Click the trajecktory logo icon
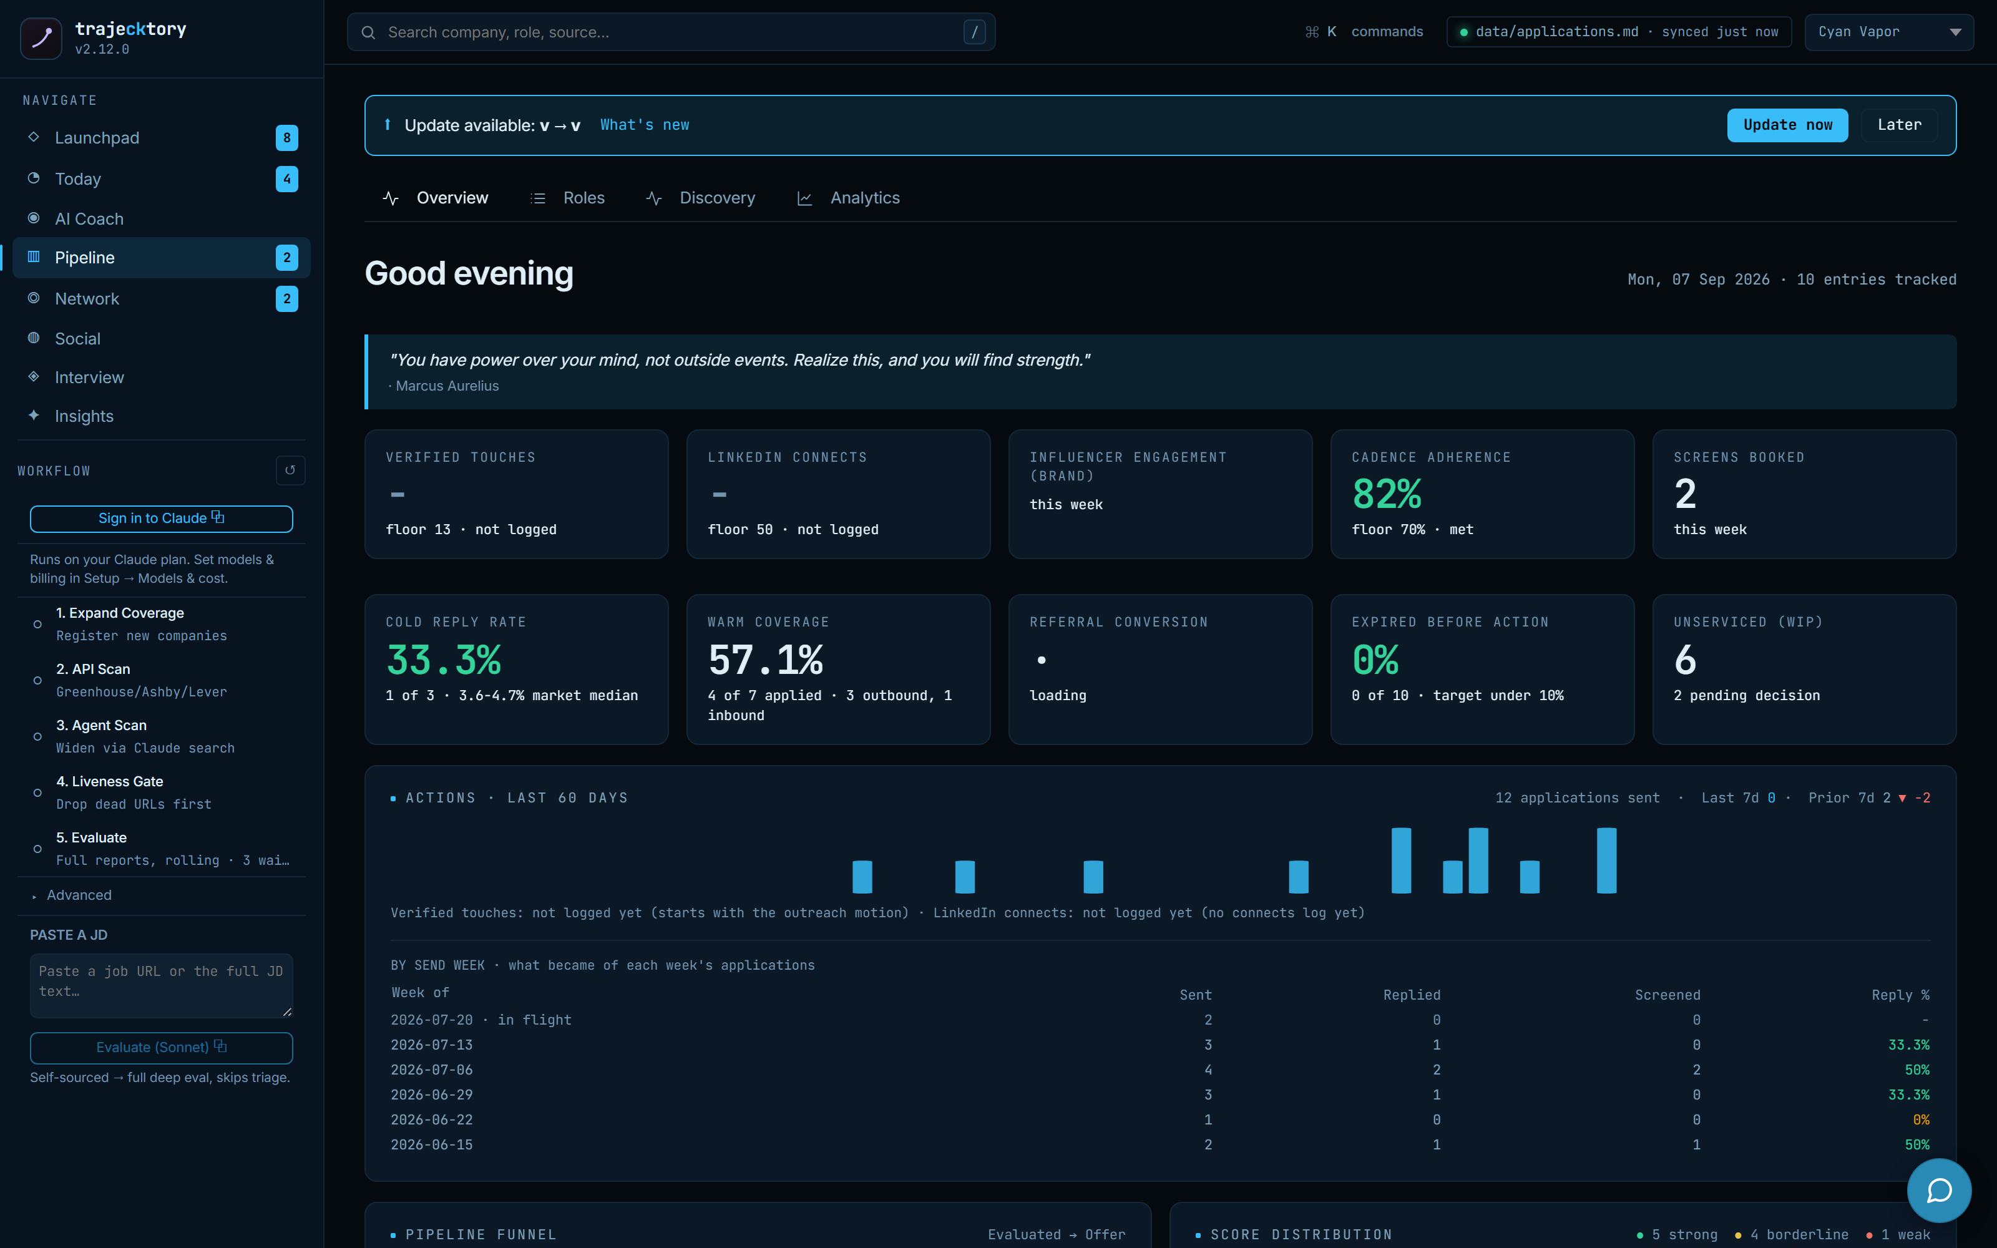 tap(41, 38)
